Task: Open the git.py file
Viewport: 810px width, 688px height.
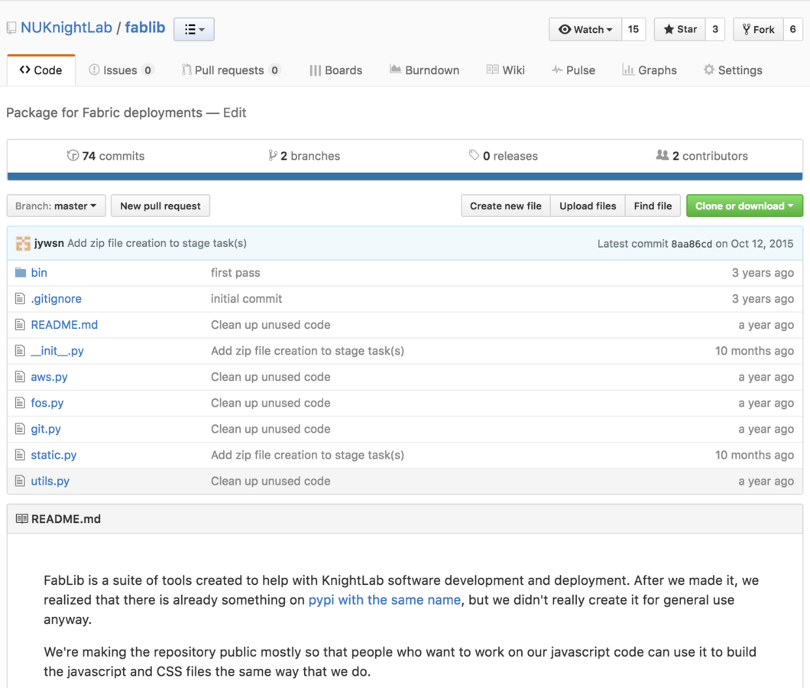Action: click(x=46, y=429)
